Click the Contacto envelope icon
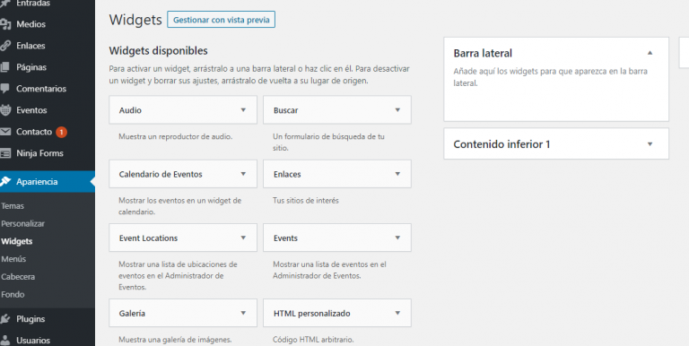 coord(4,132)
